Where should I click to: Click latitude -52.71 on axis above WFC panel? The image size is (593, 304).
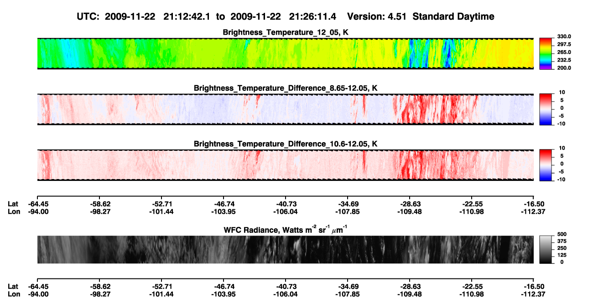coord(161,204)
